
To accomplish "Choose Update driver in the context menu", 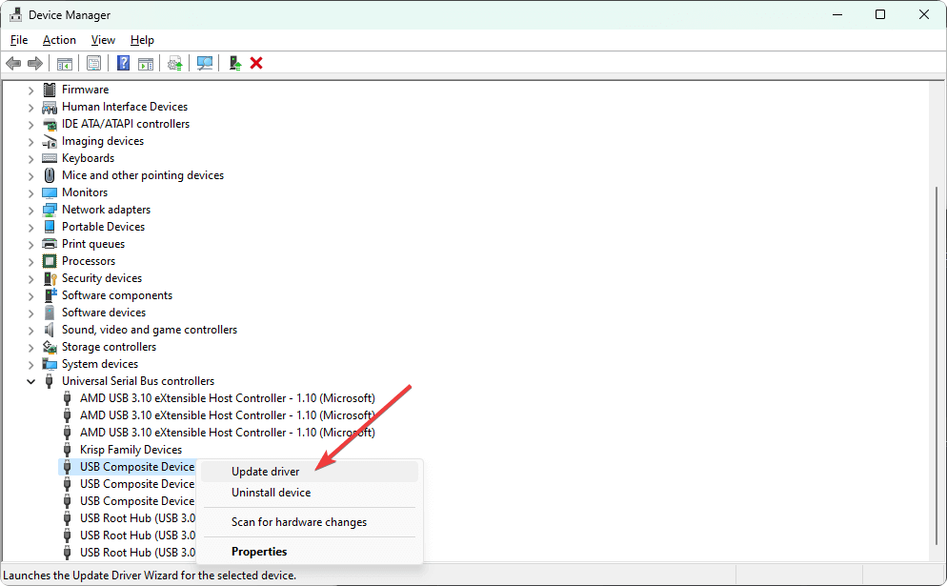I will [x=310, y=472].
